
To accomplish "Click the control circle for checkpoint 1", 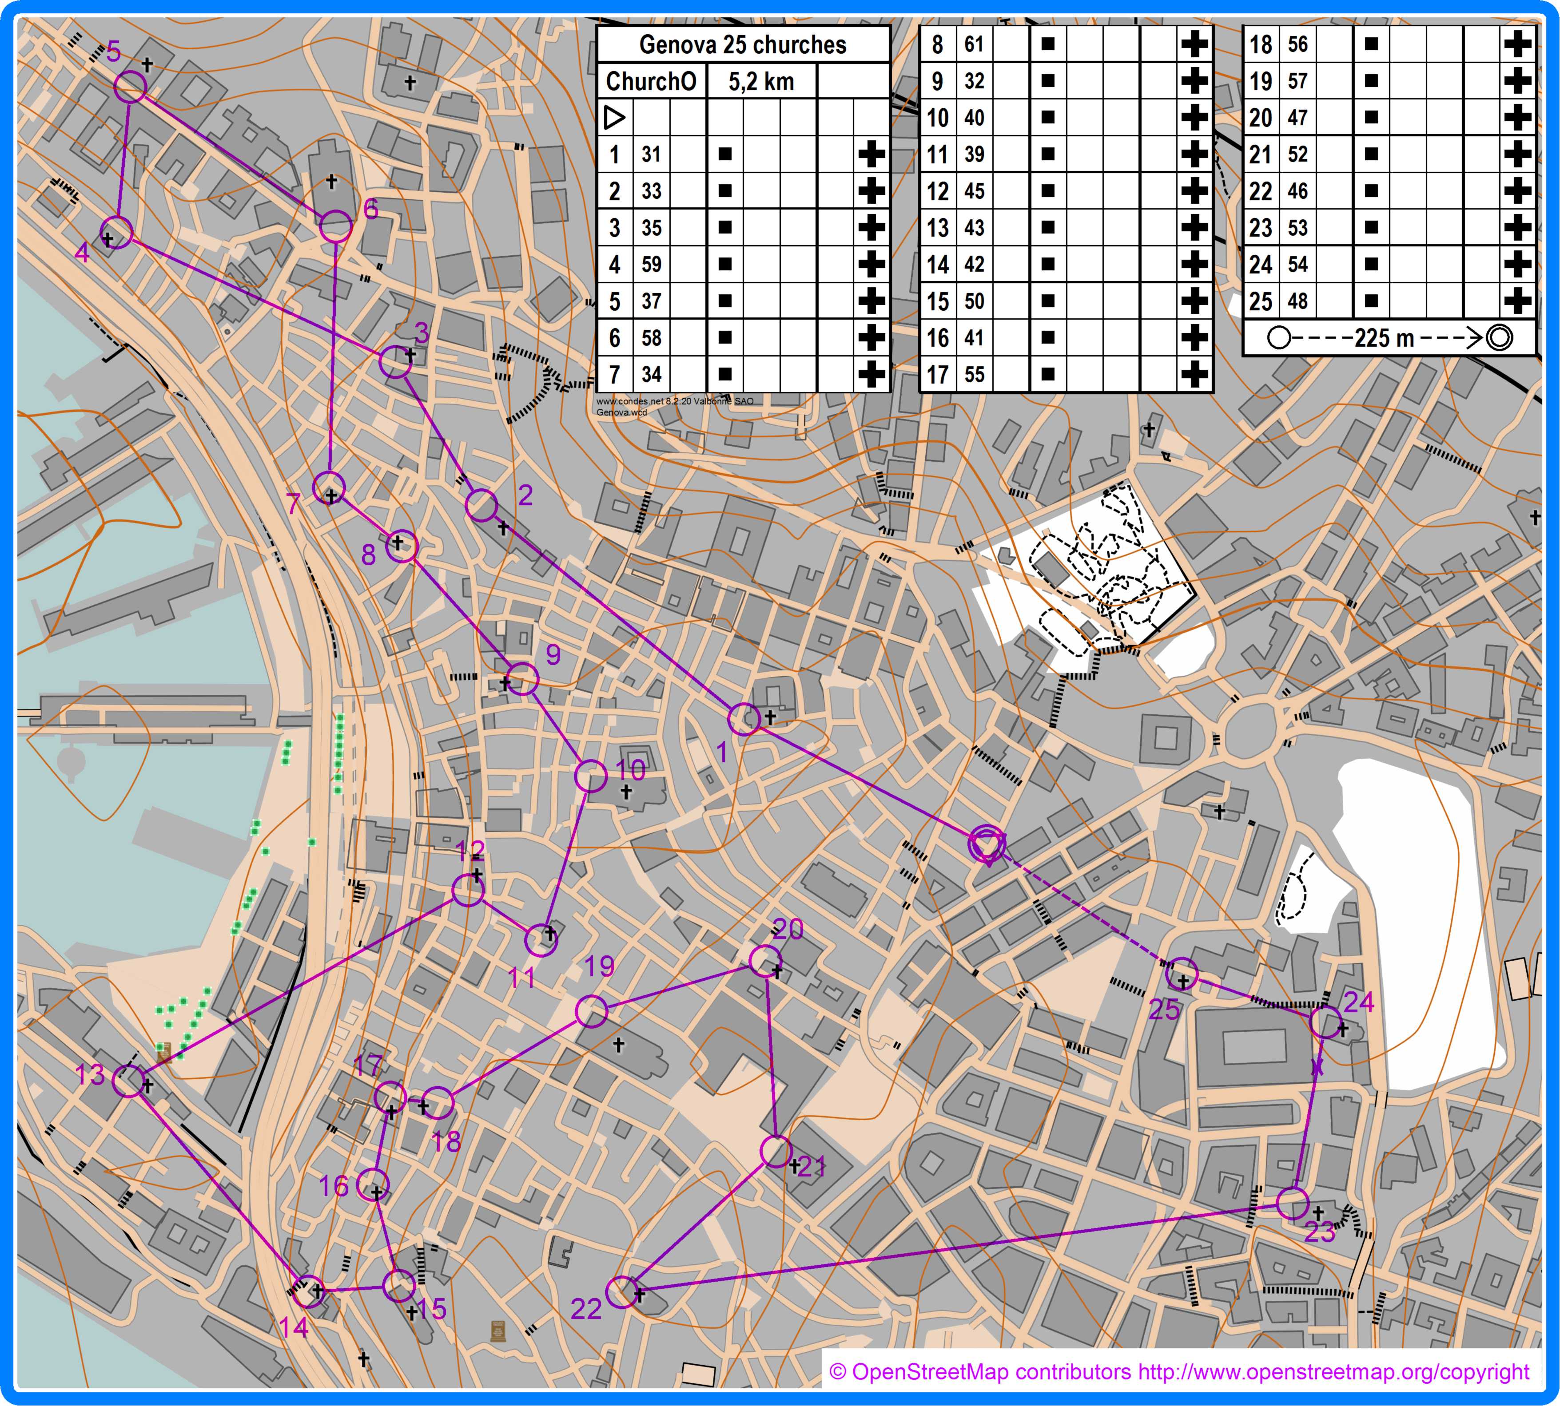I will [744, 719].
